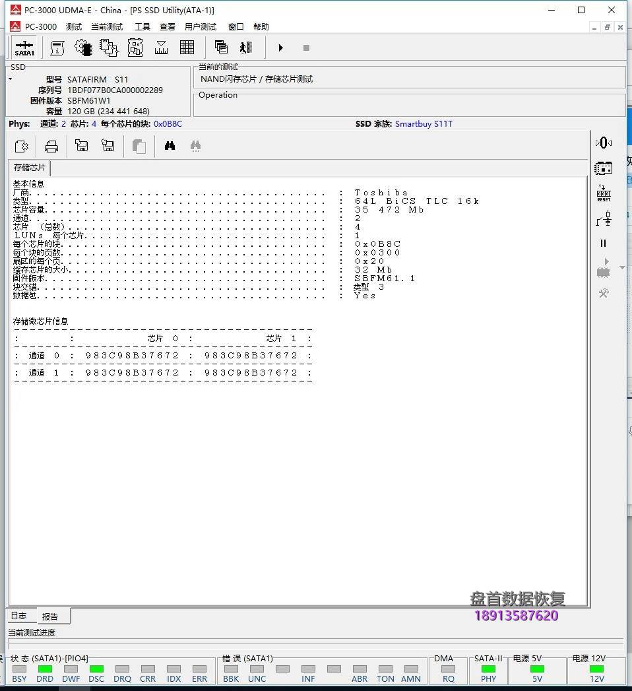Click the save-to-disk floppy icon

[x=108, y=145]
